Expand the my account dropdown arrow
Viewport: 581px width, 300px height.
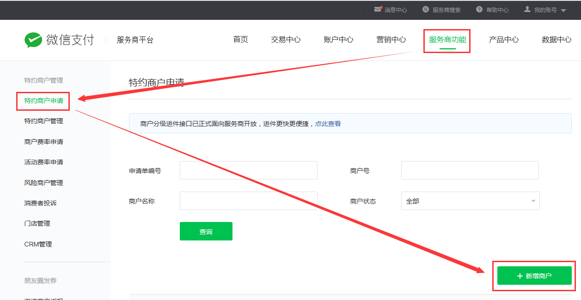click(563, 10)
